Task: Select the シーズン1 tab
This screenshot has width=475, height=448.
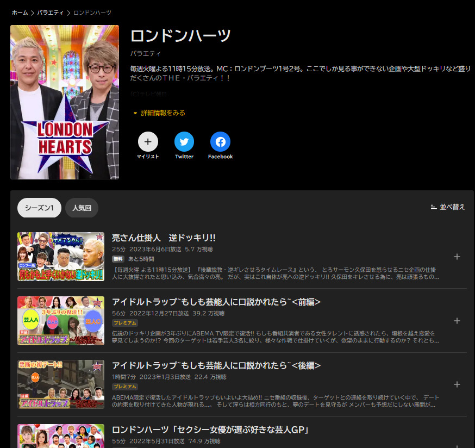Action: pyautogui.click(x=39, y=208)
